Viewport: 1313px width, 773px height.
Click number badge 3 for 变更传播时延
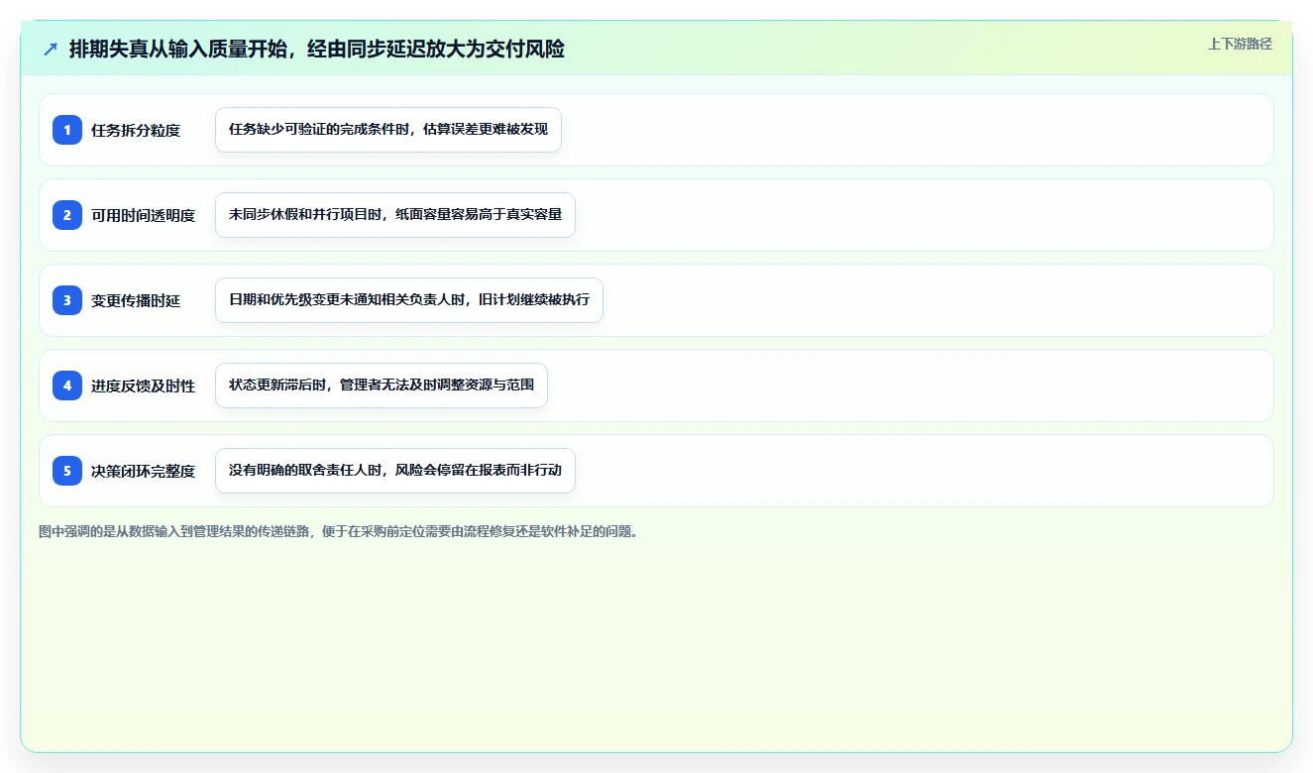(x=67, y=300)
